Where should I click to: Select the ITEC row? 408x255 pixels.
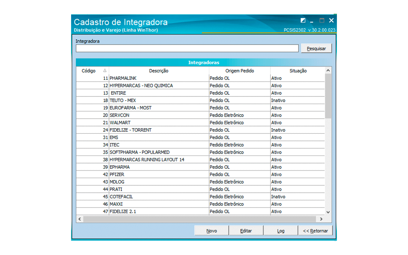pyautogui.click(x=200, y=145)
